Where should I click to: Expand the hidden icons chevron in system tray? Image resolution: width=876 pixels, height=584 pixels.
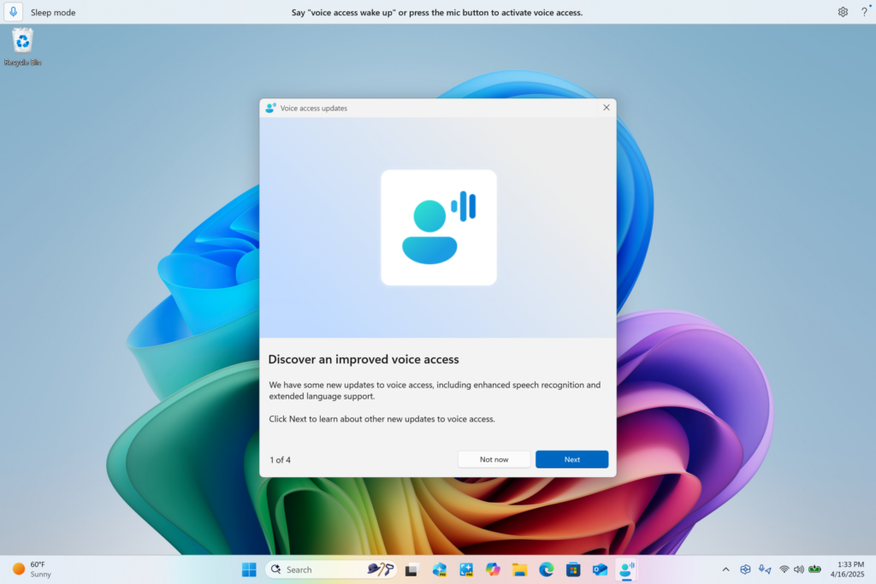click(x=725, y=569)
